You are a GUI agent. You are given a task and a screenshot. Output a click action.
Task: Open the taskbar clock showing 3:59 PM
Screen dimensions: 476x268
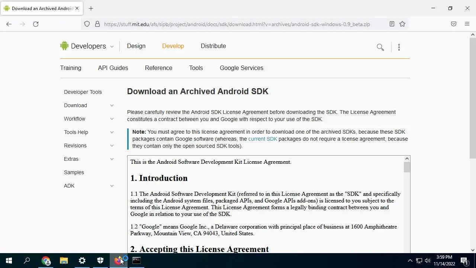click(444, 261)
